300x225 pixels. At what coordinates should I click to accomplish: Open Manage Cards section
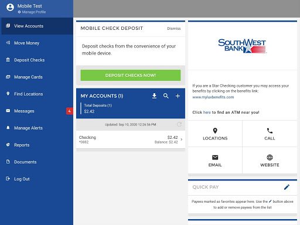coord(37,77)
